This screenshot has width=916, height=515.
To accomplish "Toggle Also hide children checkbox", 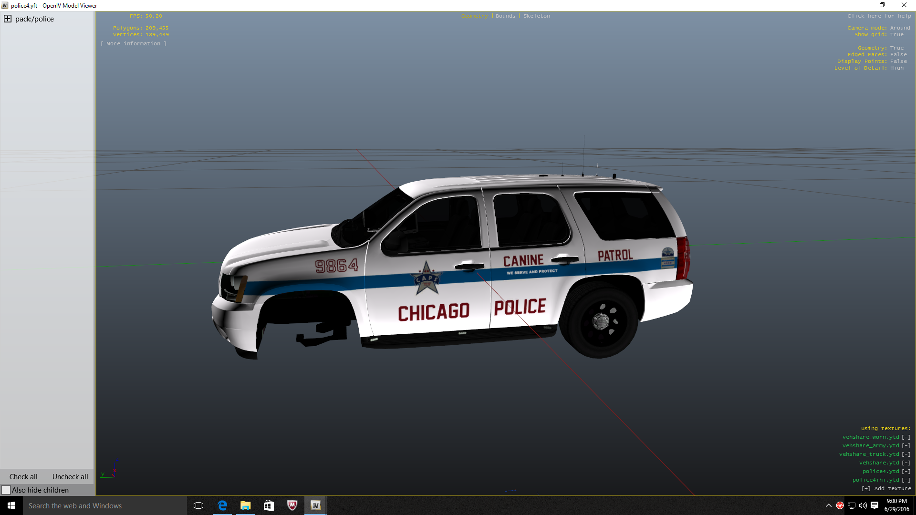I will coord(6,490).
